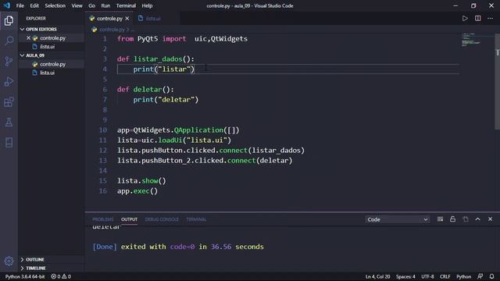500x281 pixels.
Task: Open the Edit menu
Action: (34, 5)
